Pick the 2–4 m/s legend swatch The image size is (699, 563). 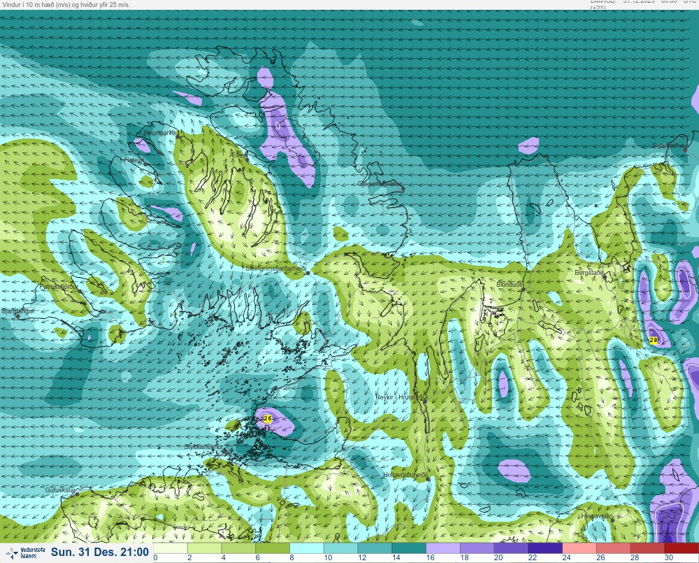pos(205,548)
